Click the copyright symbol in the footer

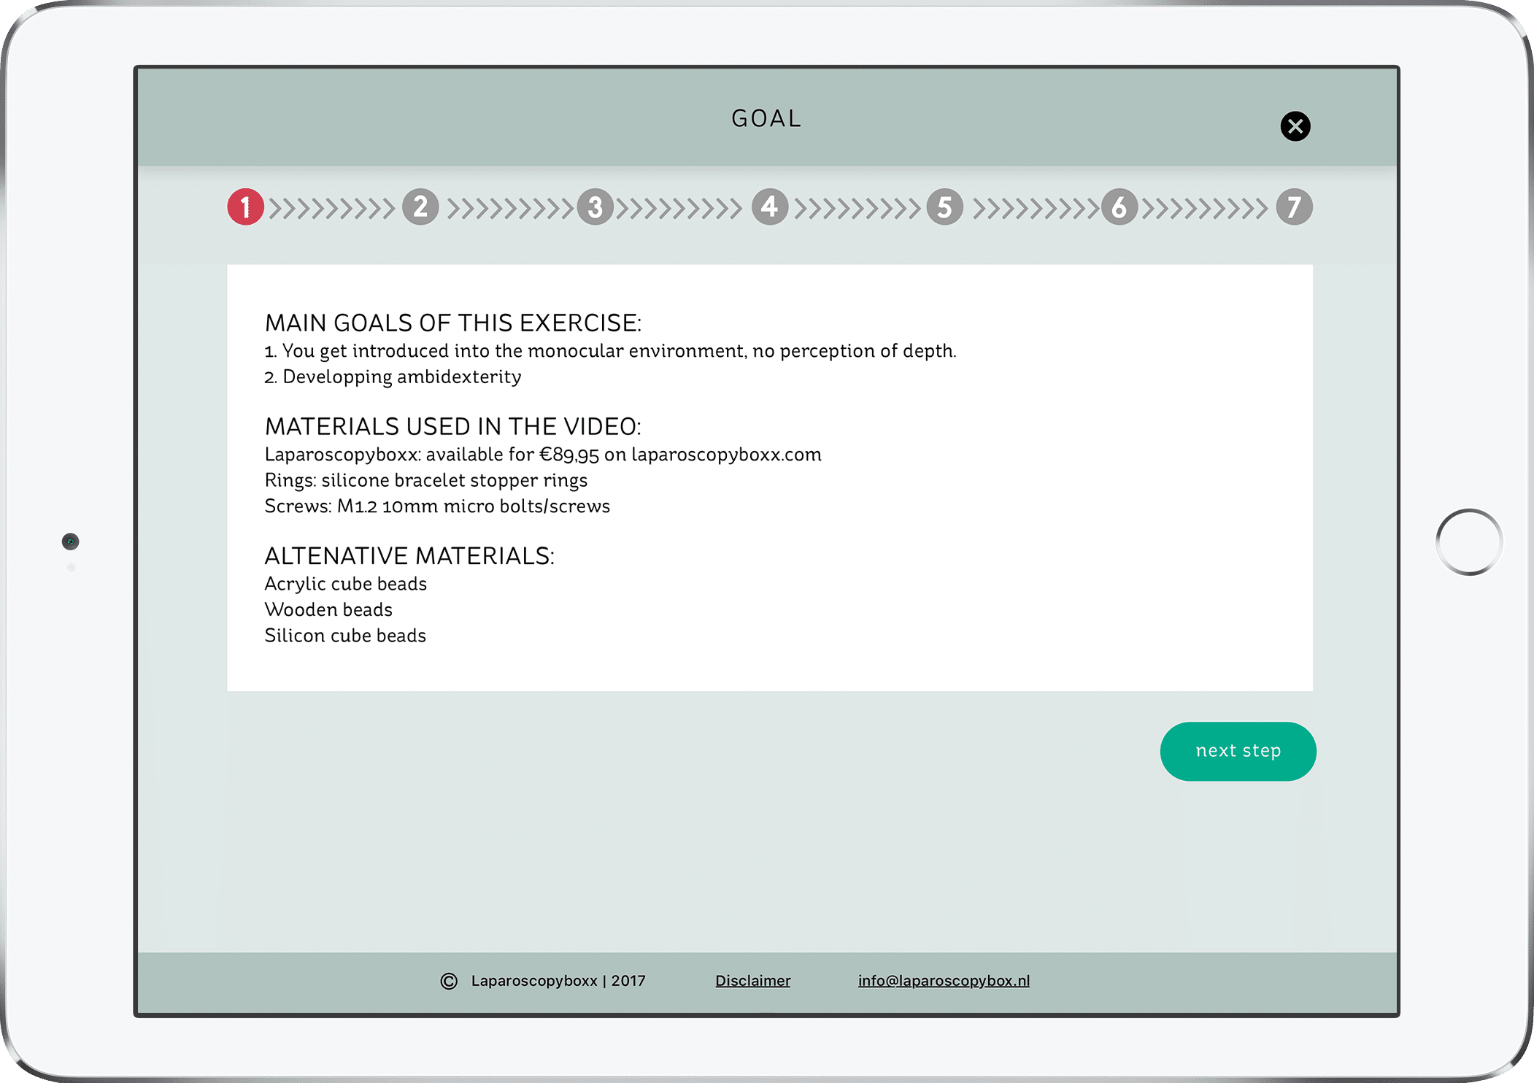tap(449, 982)
